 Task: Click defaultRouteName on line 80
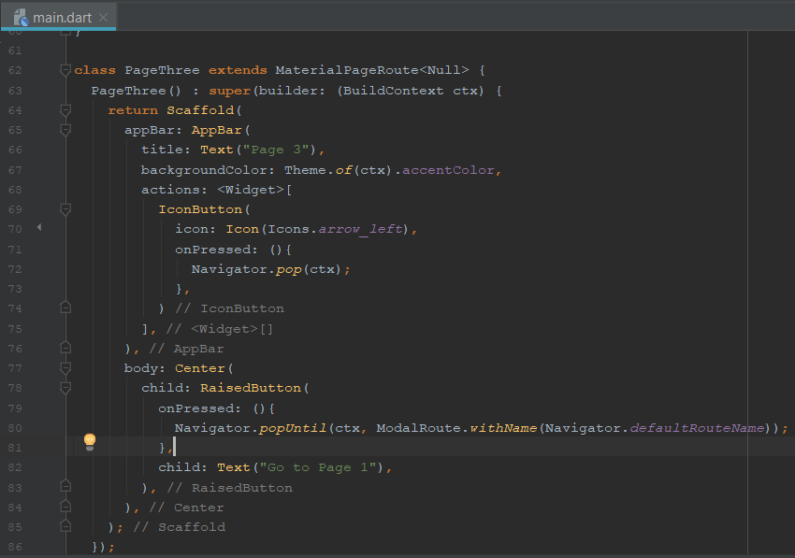pos(697,428)
